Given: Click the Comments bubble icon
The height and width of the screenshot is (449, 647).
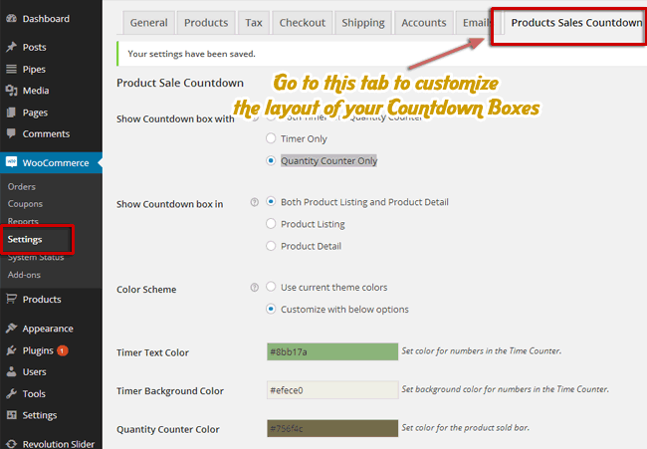Looking at the screenshot, I should tap(12, 133).
